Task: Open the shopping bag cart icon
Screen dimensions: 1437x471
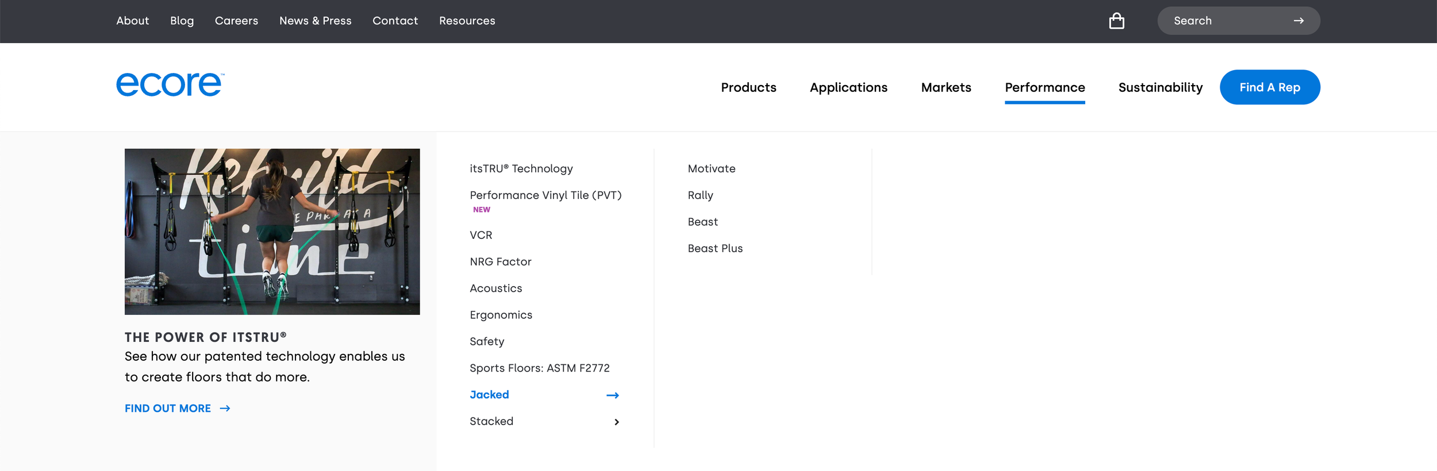Action: click(x=1116, y=21)
